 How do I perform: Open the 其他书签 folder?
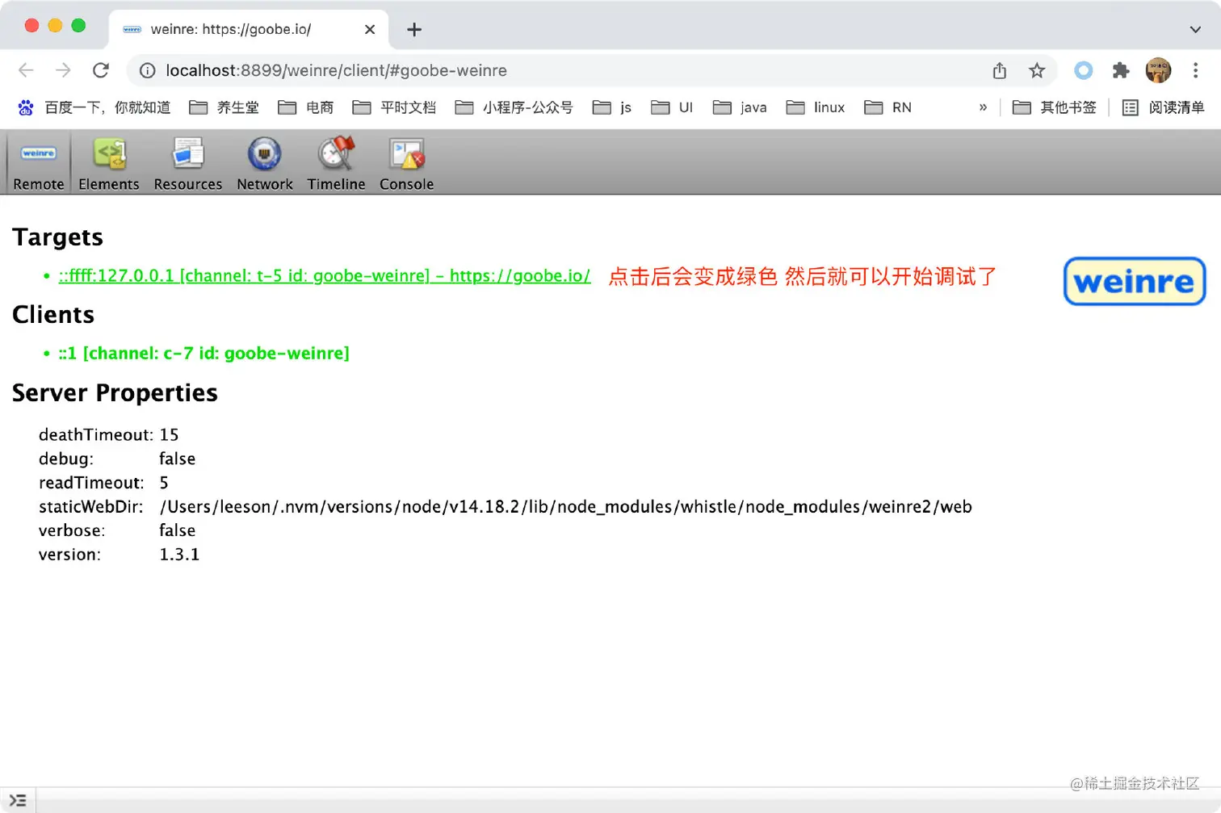tap(1055, 107)
